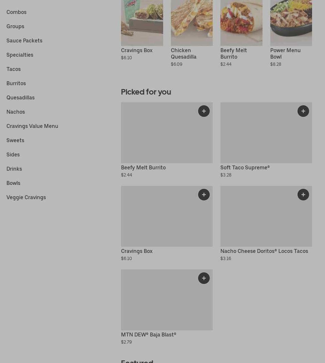325x363 pixels.
Task: Select Sweets in sidebar
Action: 15,140
